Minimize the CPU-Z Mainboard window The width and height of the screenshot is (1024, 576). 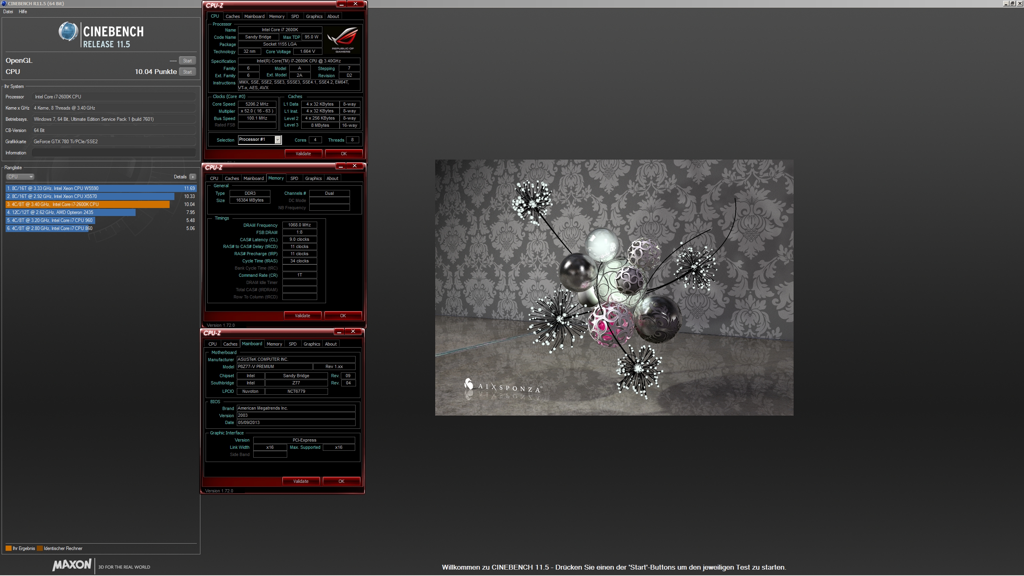click(339, 332)
